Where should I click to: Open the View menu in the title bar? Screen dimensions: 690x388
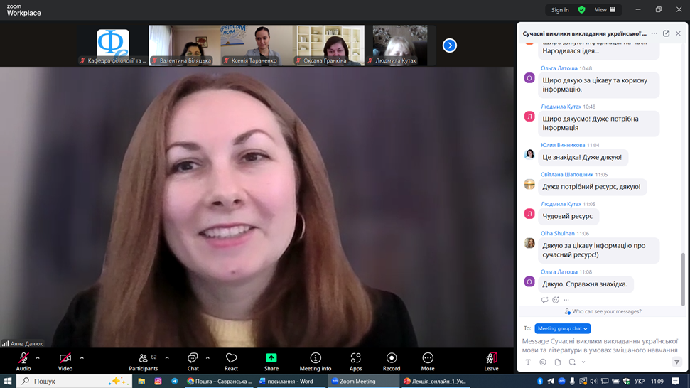tap(605, 10)
